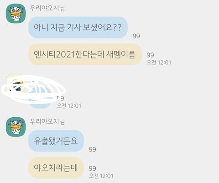This screenshot has width=219, height=183.
Task: Select the blue bubble 아니 지금 기사 보셨어요??
Action: tap(78, 27)
